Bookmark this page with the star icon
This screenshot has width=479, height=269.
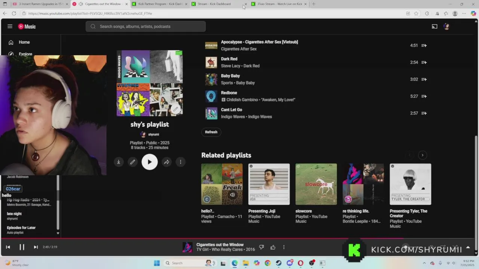point(416,13)
